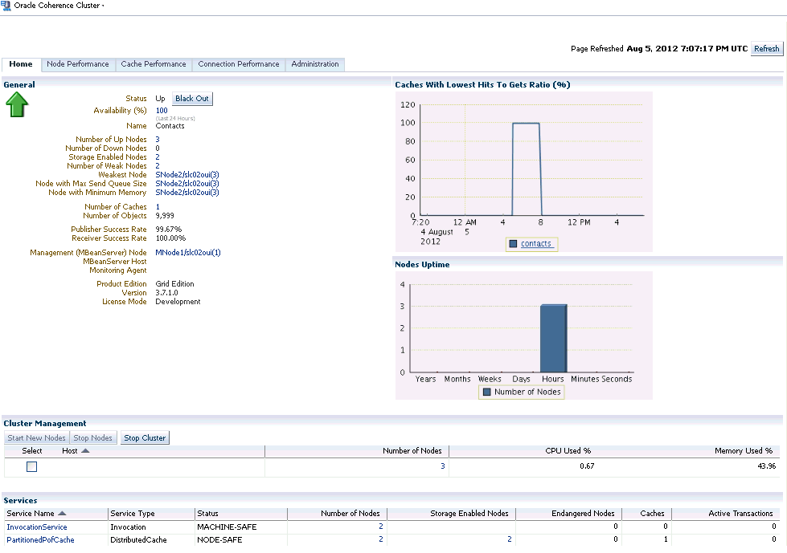Click the contacts line in hits ratio chart

coord(526,124)
